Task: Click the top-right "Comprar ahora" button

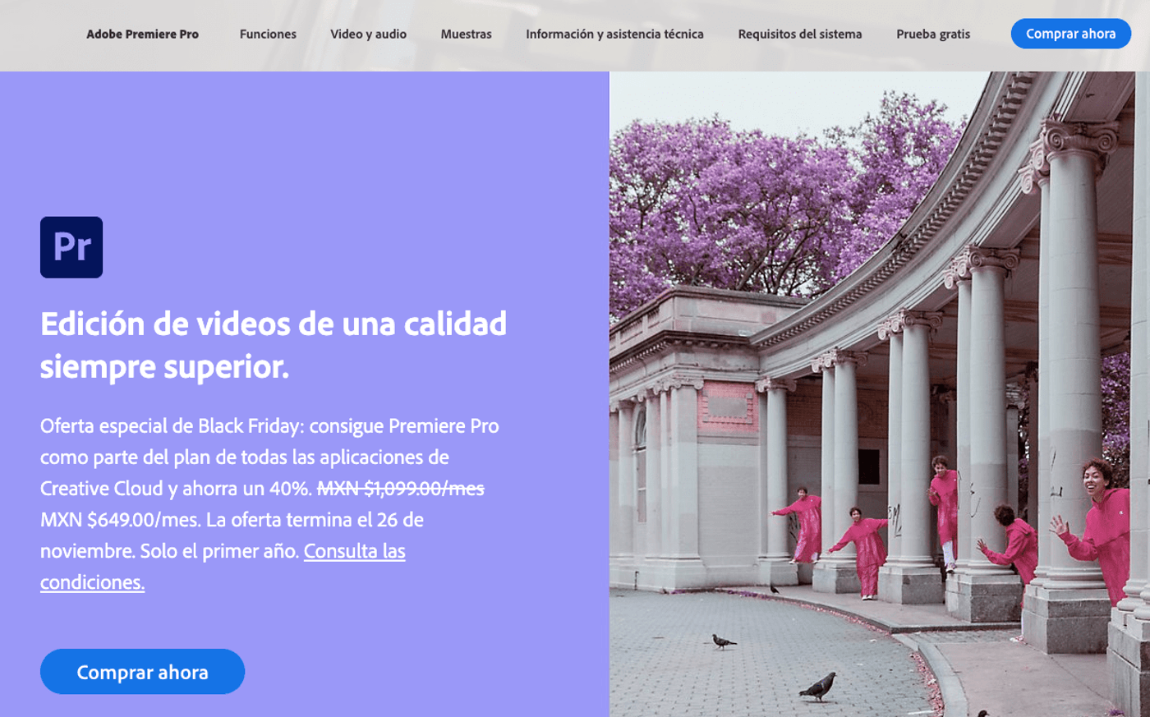Action: (1070, 34)
